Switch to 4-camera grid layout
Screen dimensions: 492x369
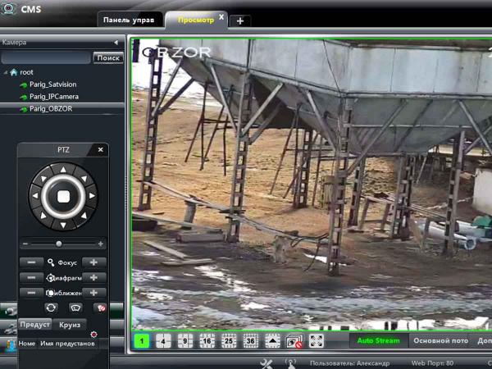point(164,341)
